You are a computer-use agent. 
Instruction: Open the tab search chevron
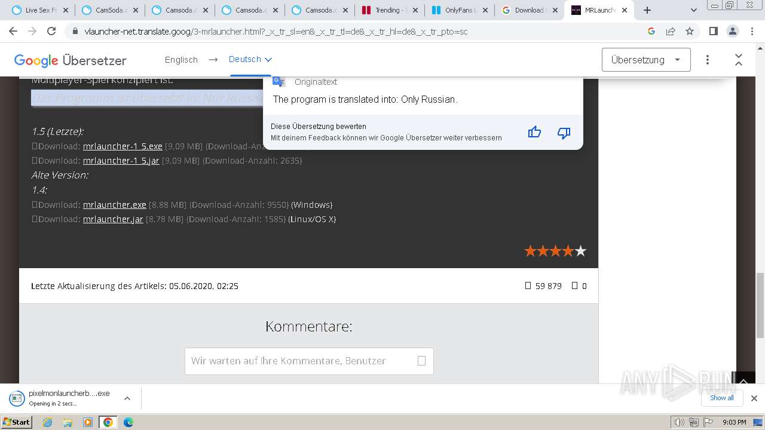coord(694,10)
